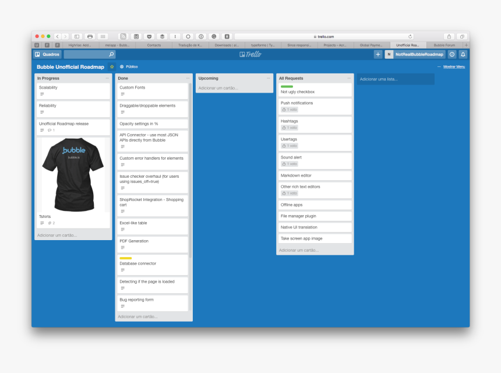Viewport: 501px width, 373px height.
Task: Open the Done list options menu
Action: [188, 78]
